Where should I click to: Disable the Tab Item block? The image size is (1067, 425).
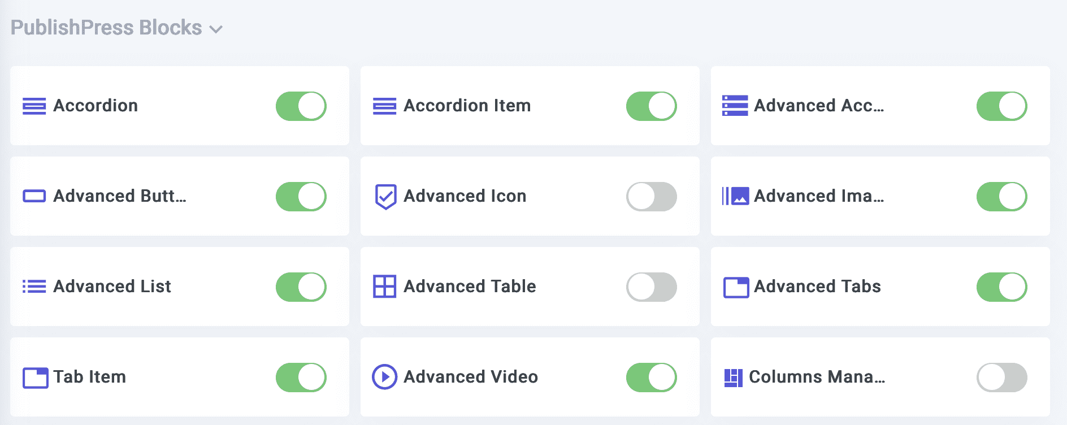point(301,377)
